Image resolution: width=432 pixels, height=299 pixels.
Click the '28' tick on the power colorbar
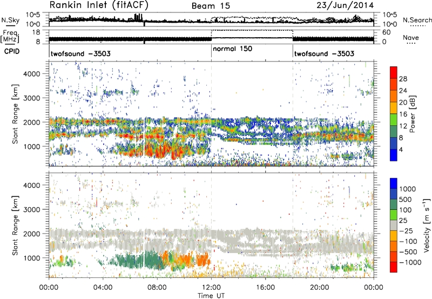[x=403, y=79]
